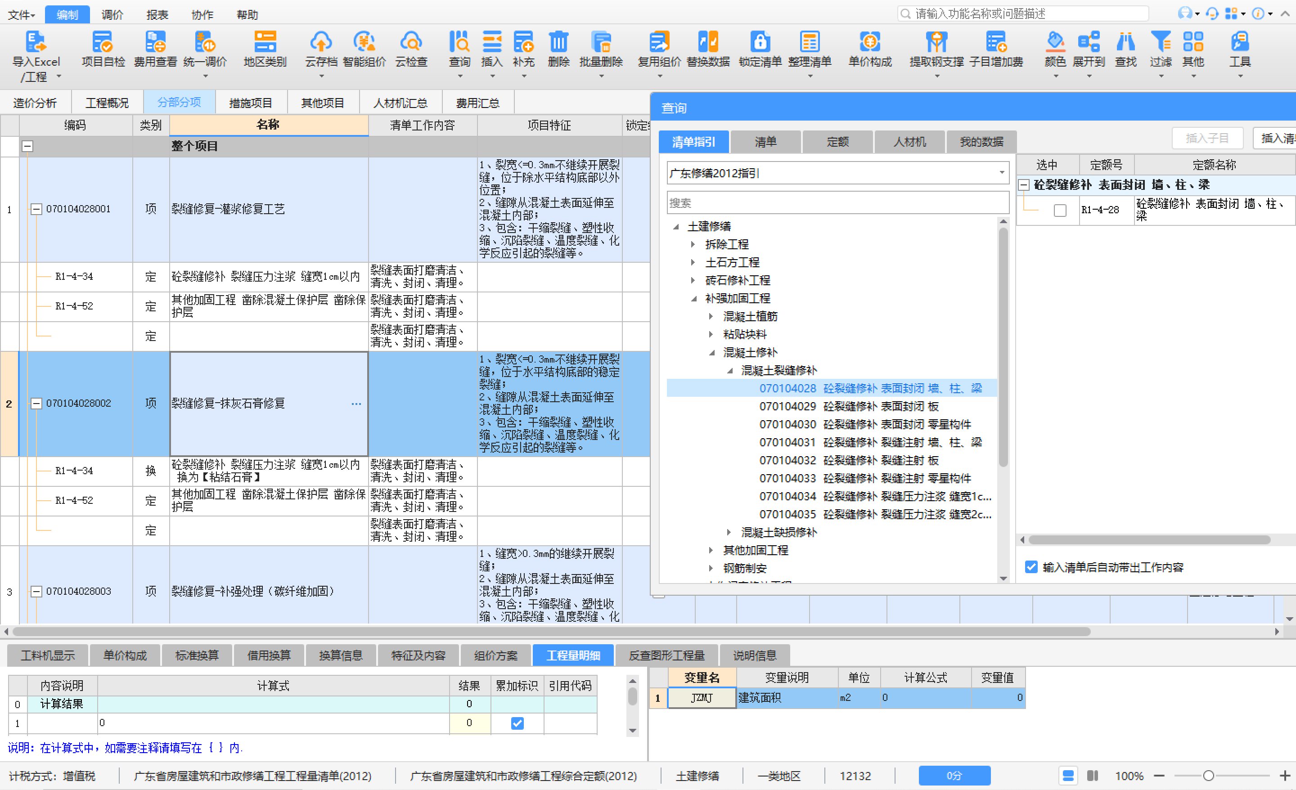
Task: Open the 颜色 color fill tool
Action: pyautogui.click(x=1055, y=41)
